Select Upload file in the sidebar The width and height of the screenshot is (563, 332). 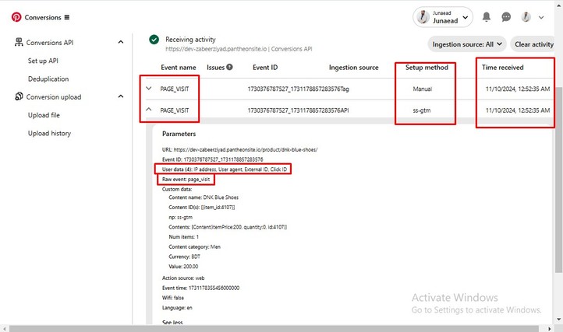(x=44, y=115)
